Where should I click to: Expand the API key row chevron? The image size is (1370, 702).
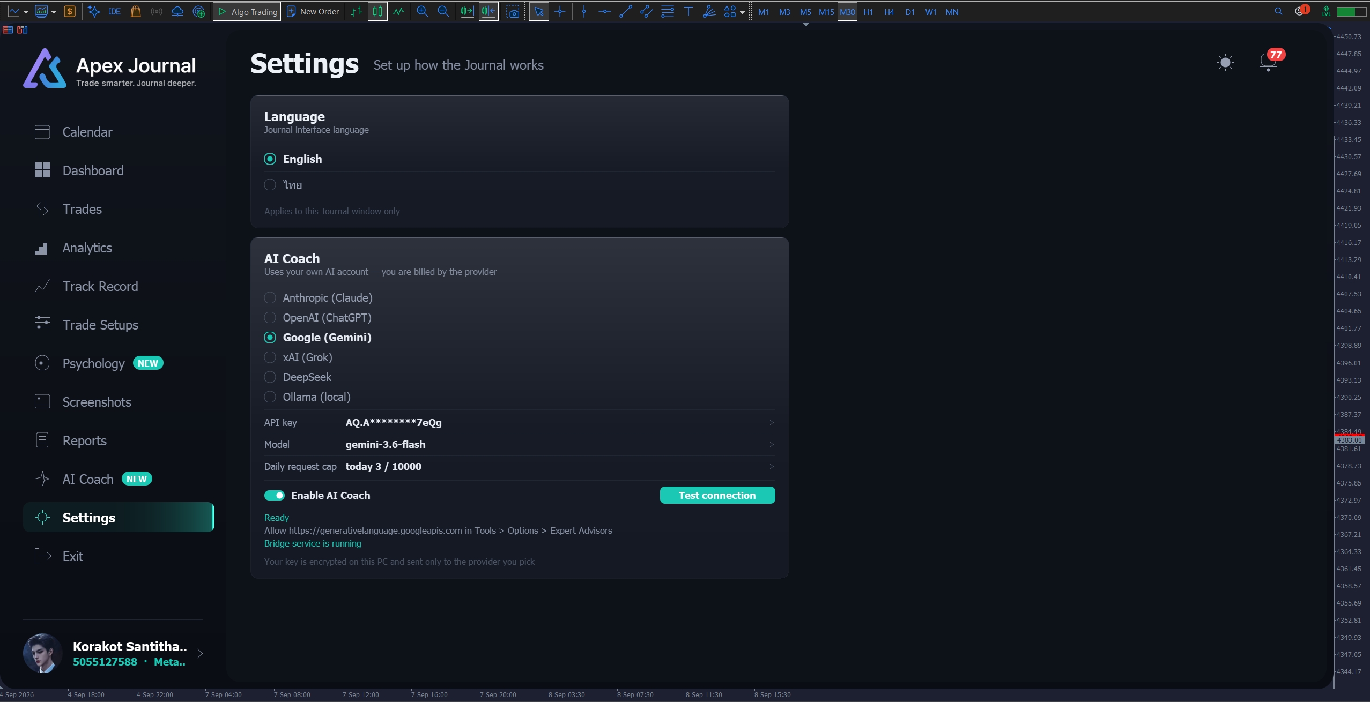[x=772, y=423]
